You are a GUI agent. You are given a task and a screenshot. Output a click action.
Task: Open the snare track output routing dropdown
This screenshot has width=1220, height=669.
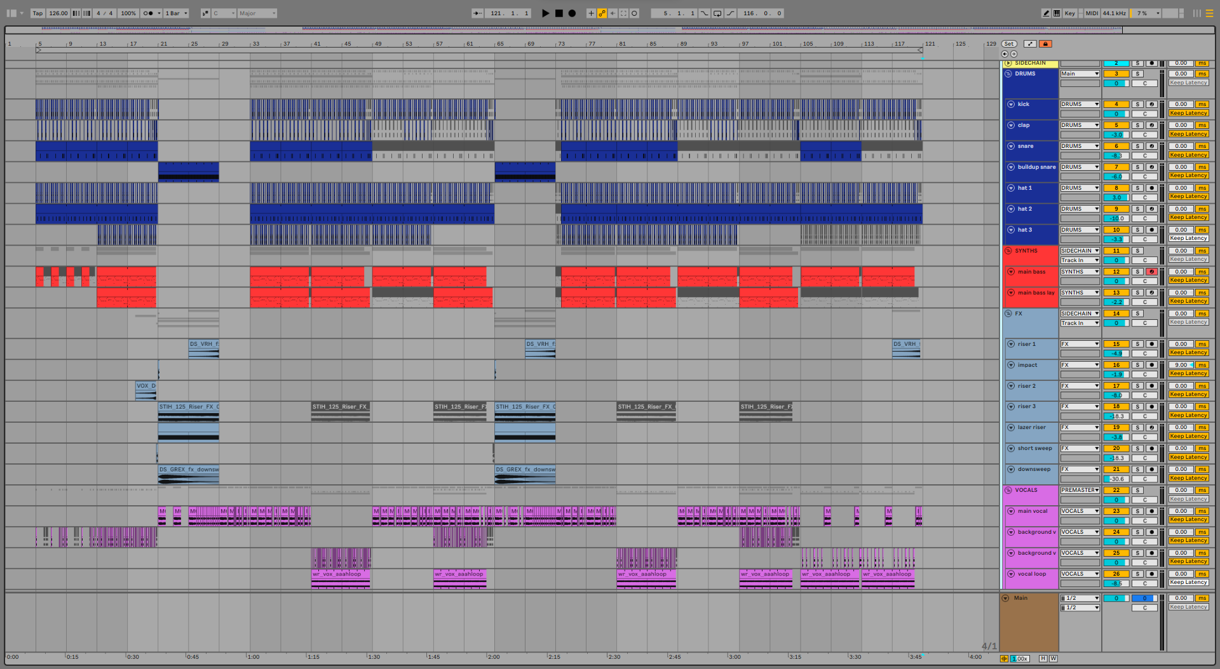click(1080, 146)
